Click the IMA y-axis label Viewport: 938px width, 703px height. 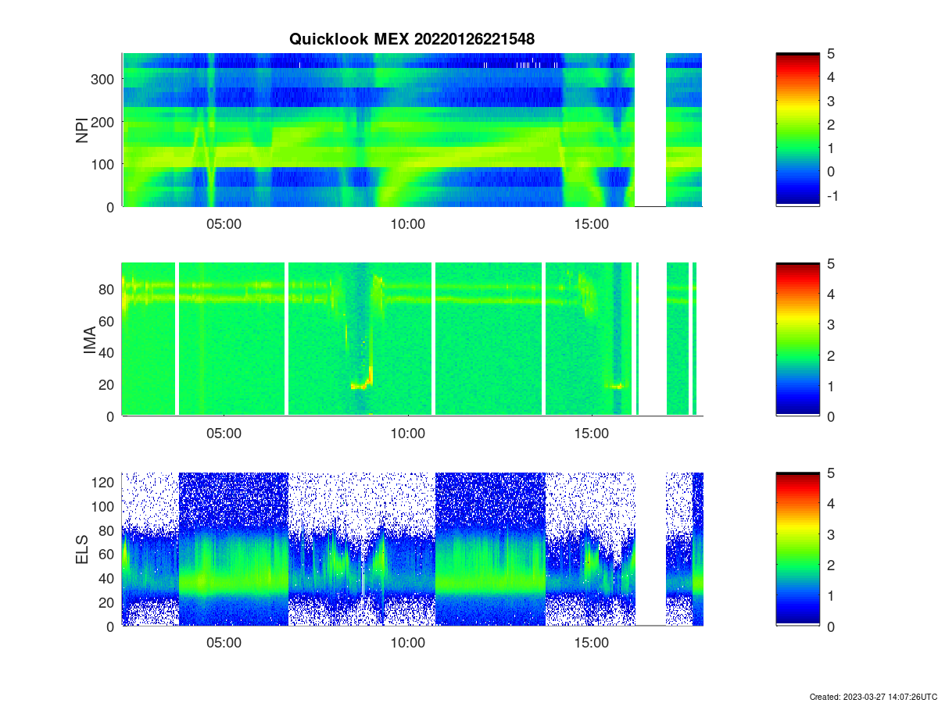89,340
